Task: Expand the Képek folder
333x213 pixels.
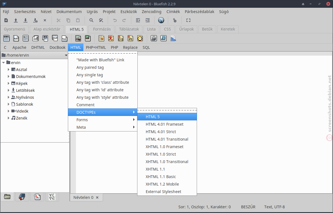Action: (9, 83)
